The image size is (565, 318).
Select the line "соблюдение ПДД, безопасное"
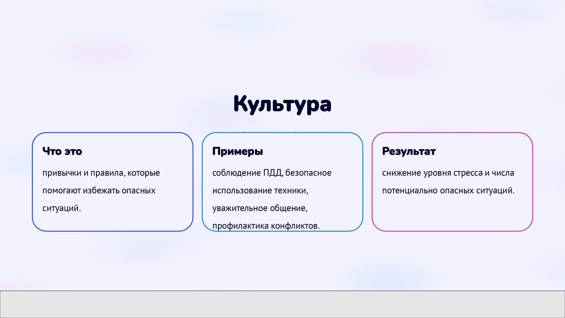coord(271,173)
